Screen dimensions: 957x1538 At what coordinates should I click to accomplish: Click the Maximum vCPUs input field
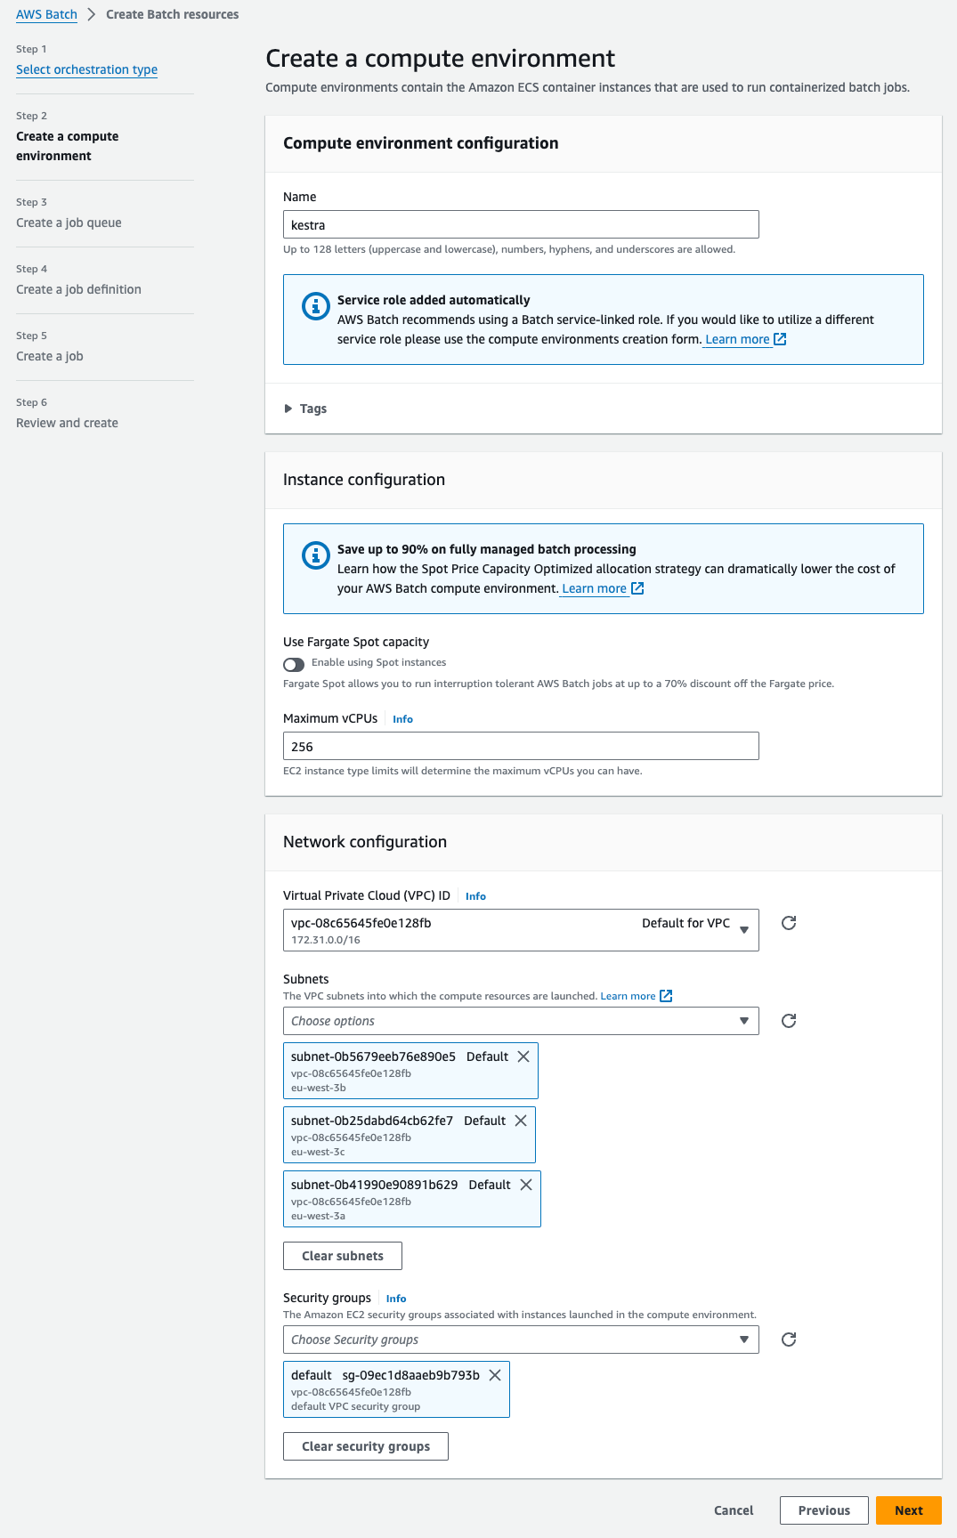pyautogui.click(x=521, y=746)
